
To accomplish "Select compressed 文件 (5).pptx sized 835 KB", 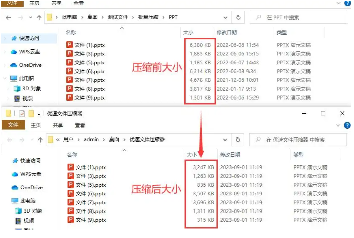I will (87, 185).
